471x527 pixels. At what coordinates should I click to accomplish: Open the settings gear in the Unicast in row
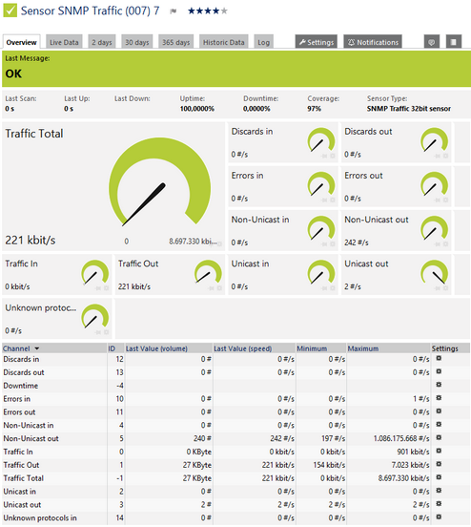click(439, 491)
